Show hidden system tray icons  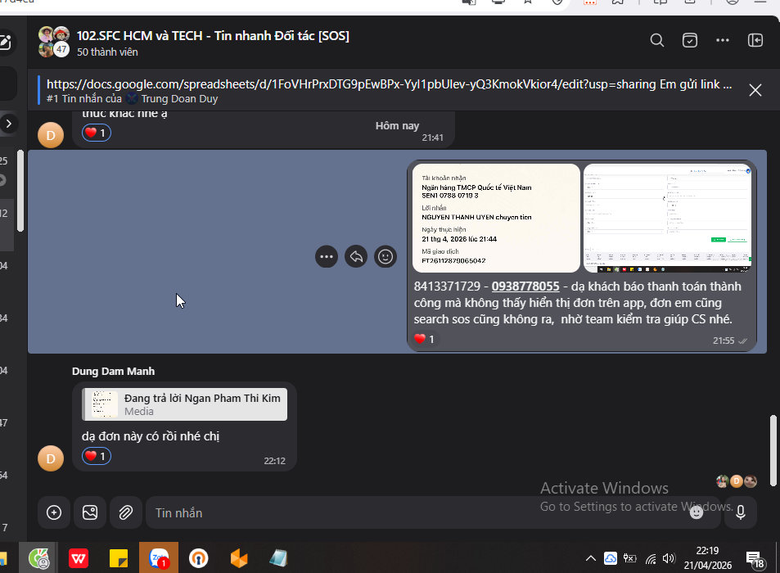click(590, 558)
